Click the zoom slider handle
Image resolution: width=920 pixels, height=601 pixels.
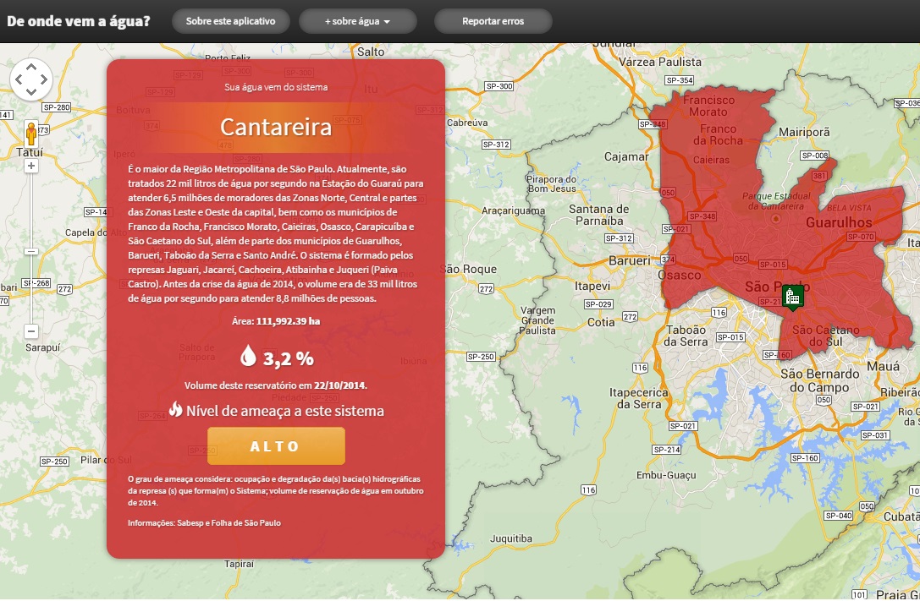pyautogui.click(x=31, y=252)
